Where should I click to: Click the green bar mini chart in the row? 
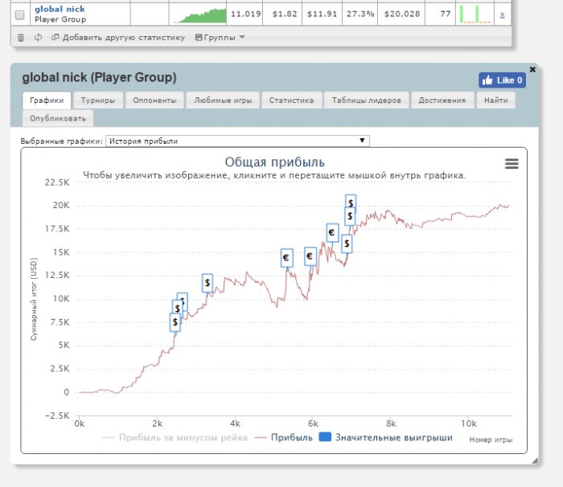click(475, 14)
